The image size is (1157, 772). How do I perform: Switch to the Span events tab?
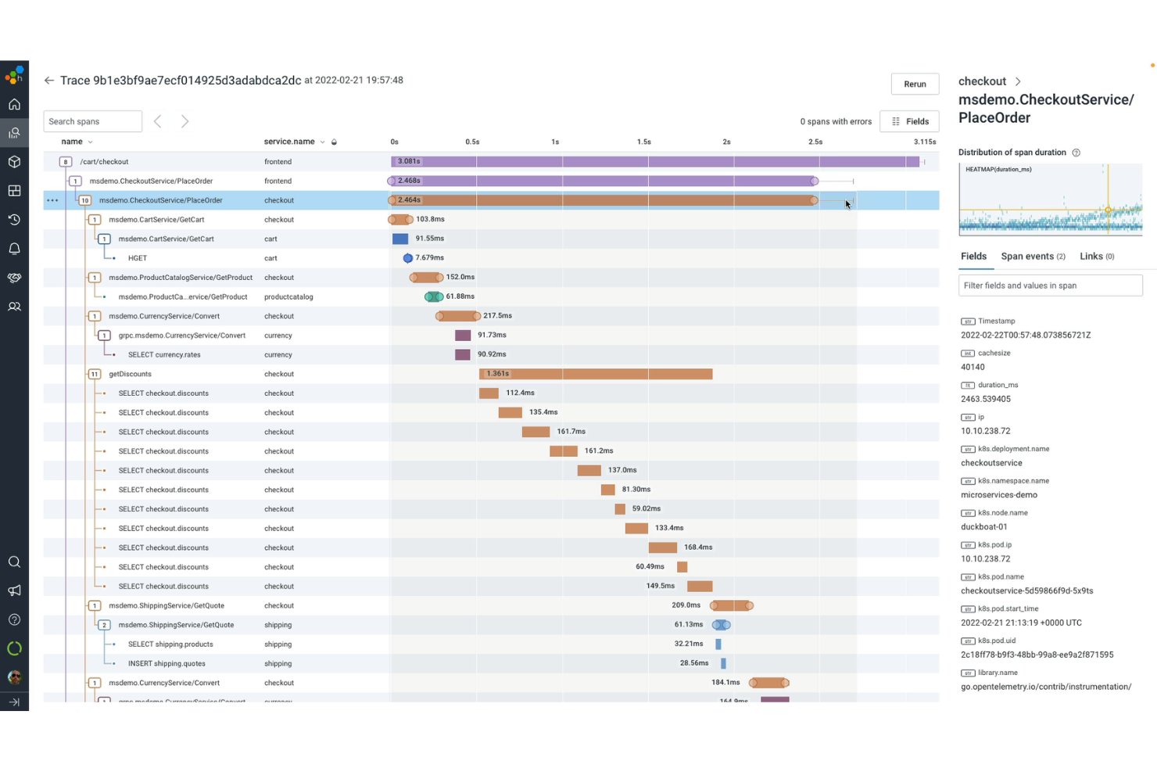(1027, 256)
